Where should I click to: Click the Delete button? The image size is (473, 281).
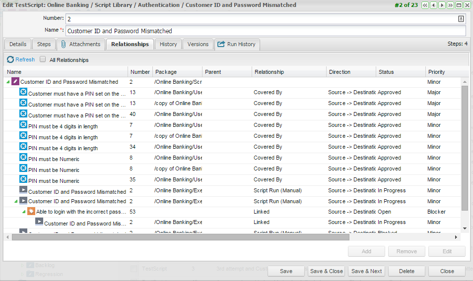coord(406,271)
